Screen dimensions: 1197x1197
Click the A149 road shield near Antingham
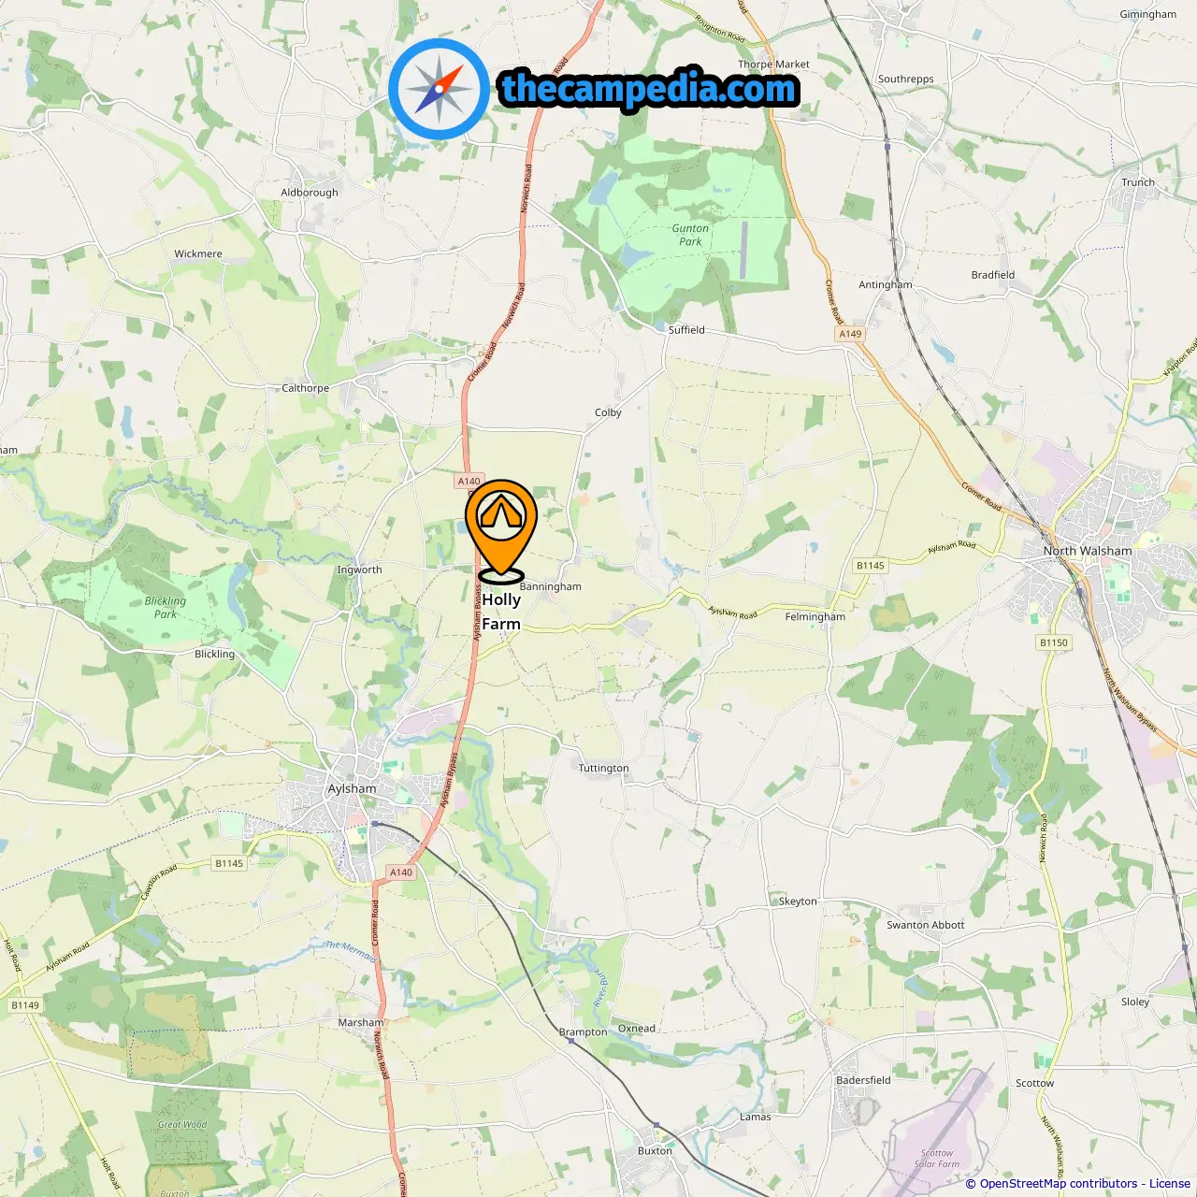(x=850, y=334)
